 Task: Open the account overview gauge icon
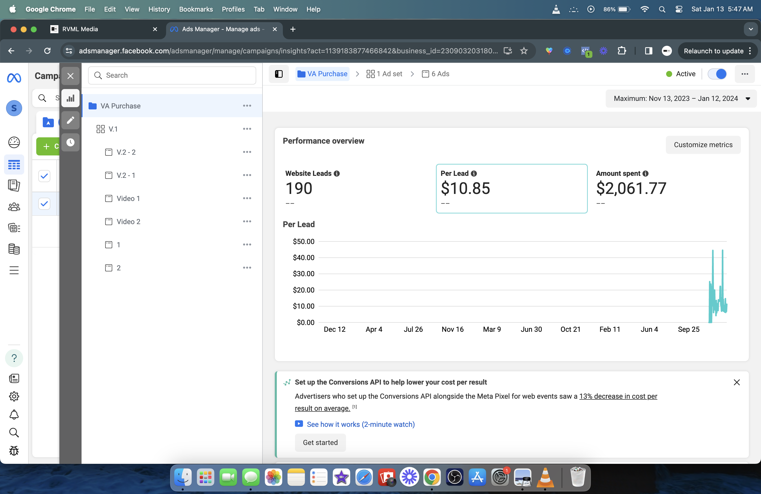(x=14, y=142)
